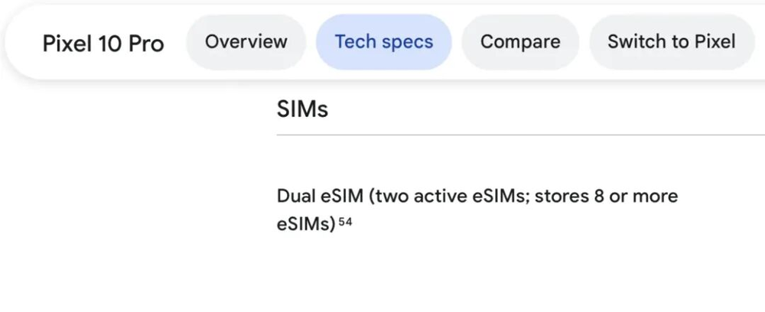The image size is (765, 312).
Task: Click the words "Dual eSIM"
Action: coord(319,197)
